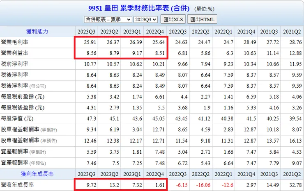Click revenue growth value 32.78
Viewport: 304px width, 191px height.
(x=296, y=185)
